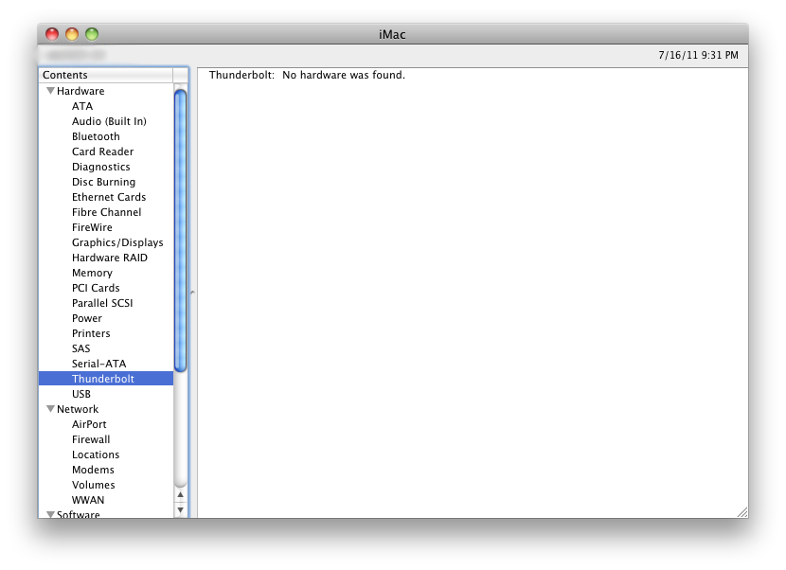Open Ethernet Cards section

pos(109,197)
